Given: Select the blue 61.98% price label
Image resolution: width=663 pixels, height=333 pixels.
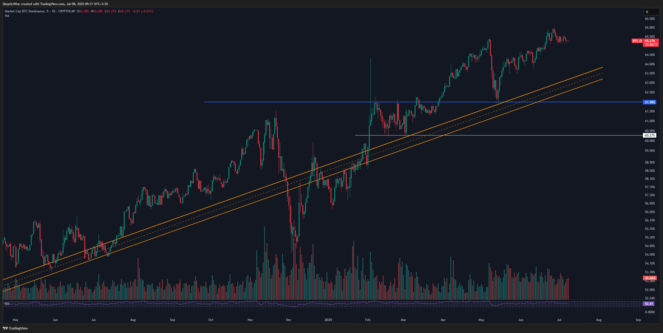Looking at the screenshot, I should click(x=650, y=102).
